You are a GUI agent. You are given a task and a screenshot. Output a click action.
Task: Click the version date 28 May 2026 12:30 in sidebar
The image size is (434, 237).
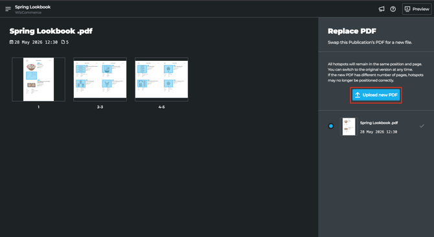coord(378,132)
